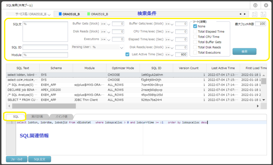This screenshot has width=273, height=165.
Task: Sort by Optimizer Mode column header
Action: [123, 68]
